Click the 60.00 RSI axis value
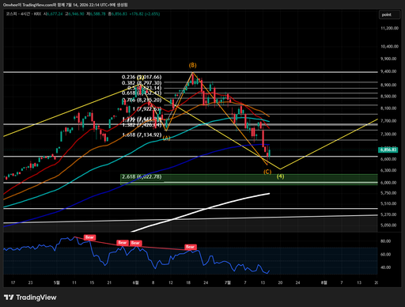 pyautogui.click(x=385, y=254)
